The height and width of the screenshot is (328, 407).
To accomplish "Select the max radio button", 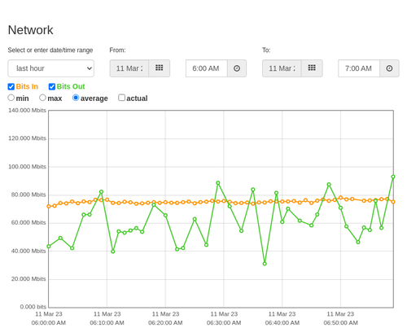I will (x=42, y=98).
